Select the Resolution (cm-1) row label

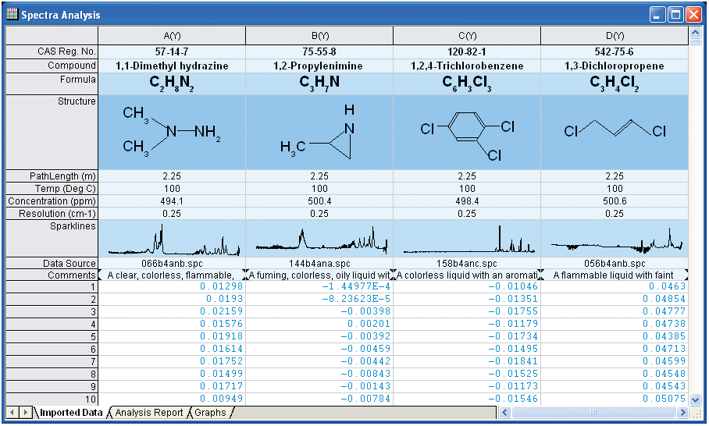(52, 214)
